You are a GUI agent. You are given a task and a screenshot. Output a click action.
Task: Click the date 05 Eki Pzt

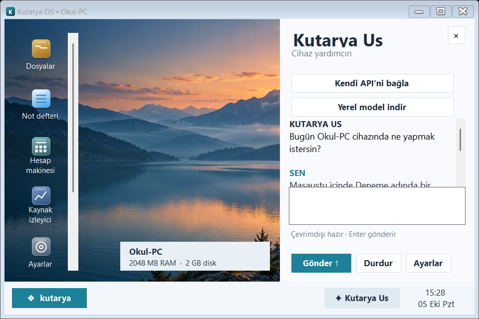436,304
